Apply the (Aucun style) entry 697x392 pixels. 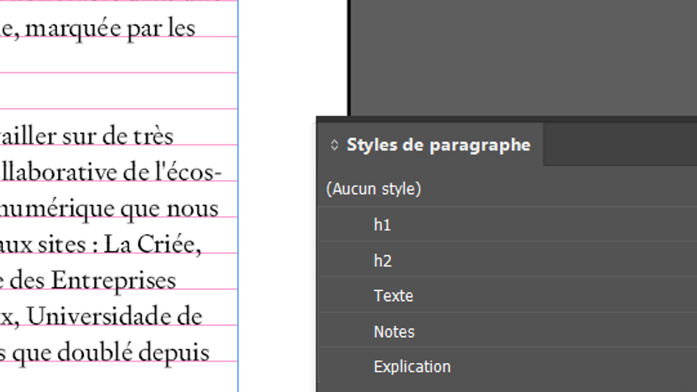click(374, 189)
